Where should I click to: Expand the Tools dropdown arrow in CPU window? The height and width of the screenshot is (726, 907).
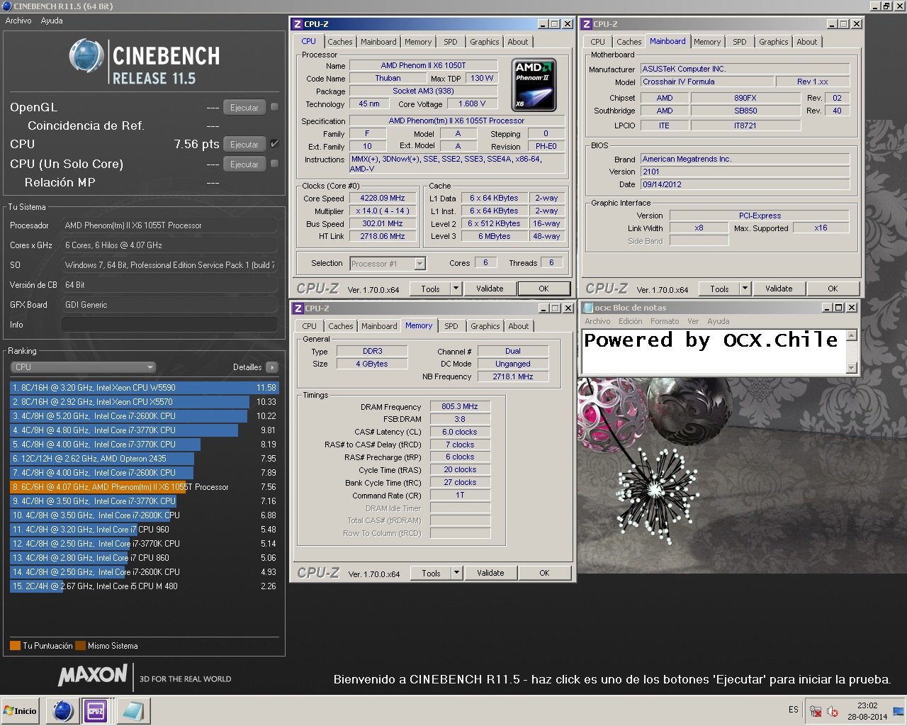[456, 289]
